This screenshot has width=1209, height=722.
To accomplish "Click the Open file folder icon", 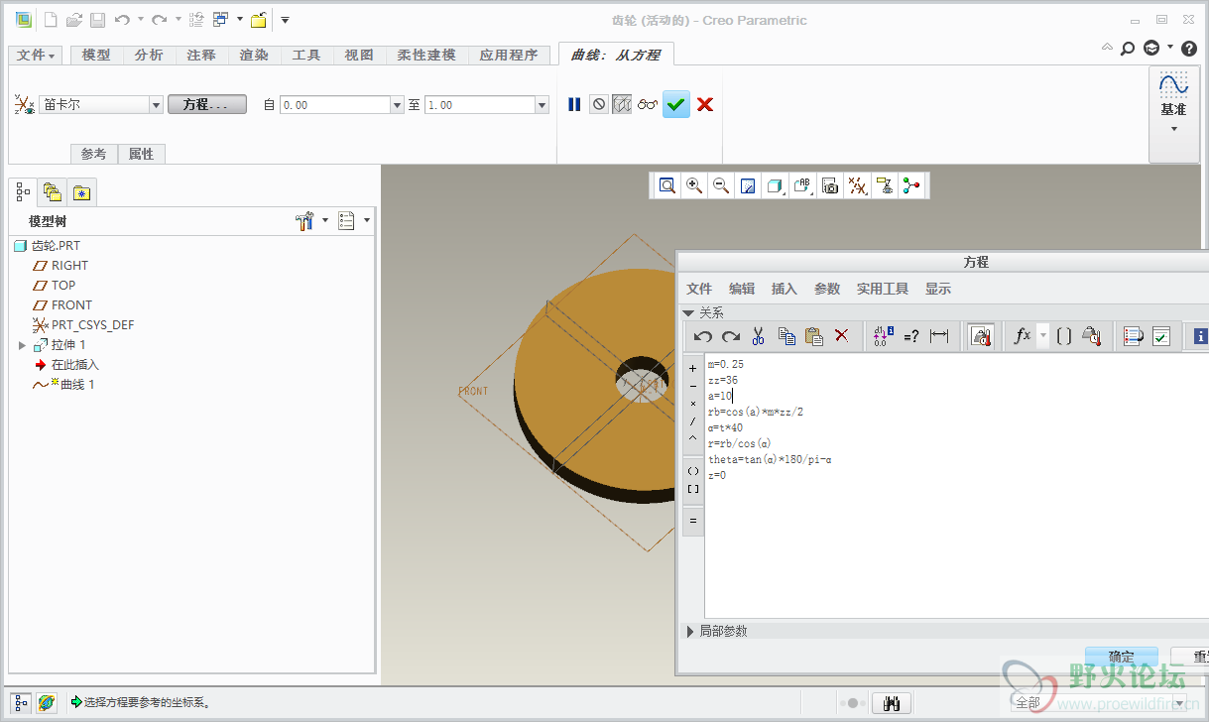I will [74, 20].
